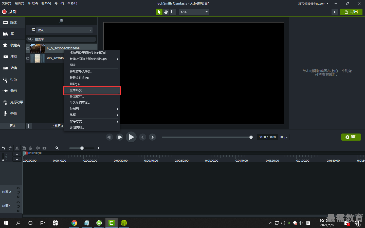Click the timeline paste icon

tap(31, 148)
